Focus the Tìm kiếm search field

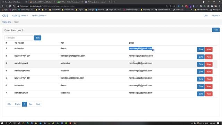[19, 38]
